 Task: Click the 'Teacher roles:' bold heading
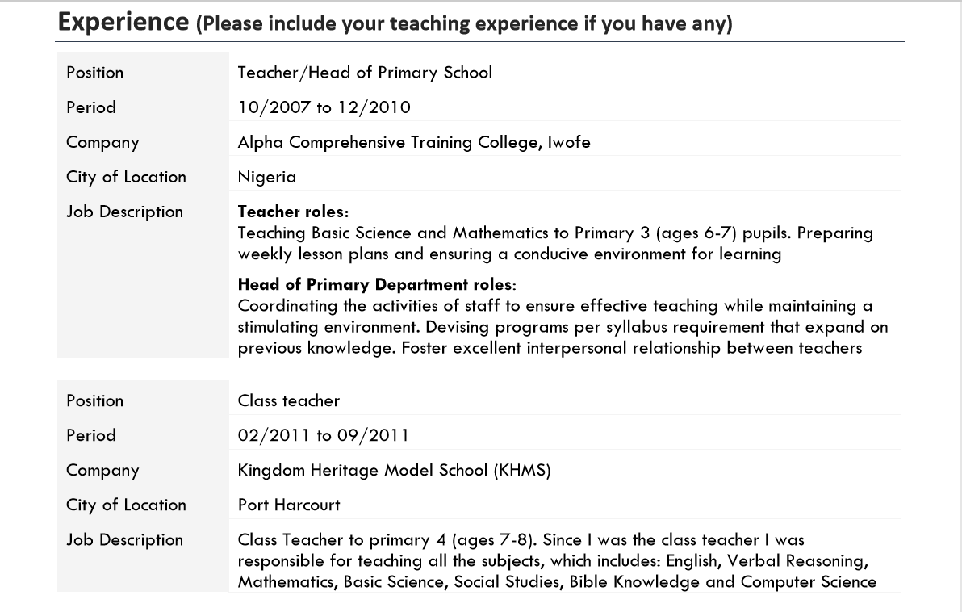pos(293,212)
